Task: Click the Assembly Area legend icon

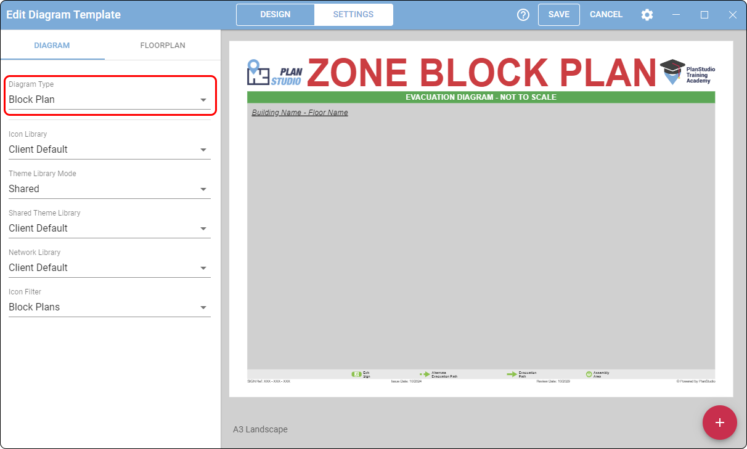Action: (589, 374)
